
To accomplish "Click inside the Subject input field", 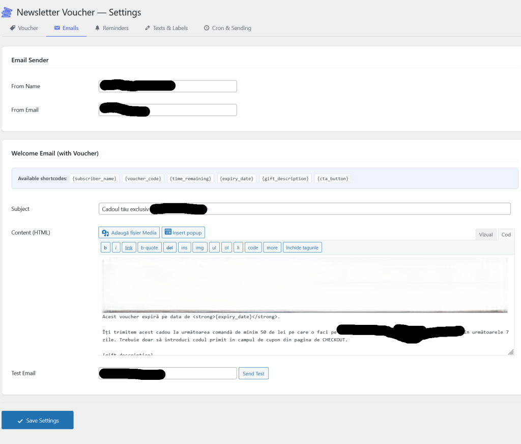I will (305, 209).
